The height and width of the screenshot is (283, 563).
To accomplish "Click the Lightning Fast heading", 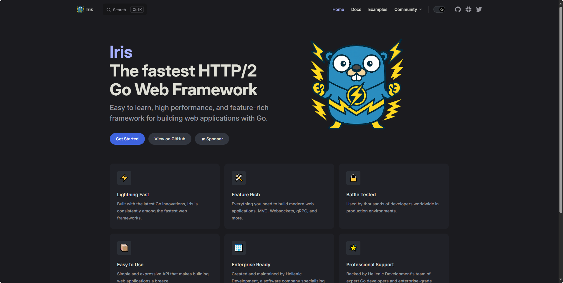I will coord(133,194).
